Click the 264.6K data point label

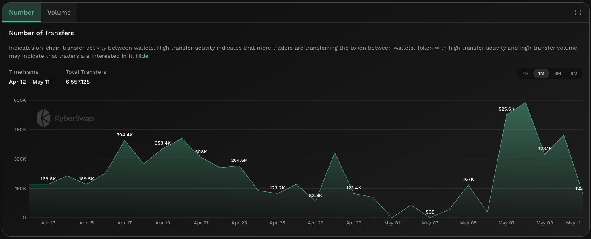click(x=239, y=160)
